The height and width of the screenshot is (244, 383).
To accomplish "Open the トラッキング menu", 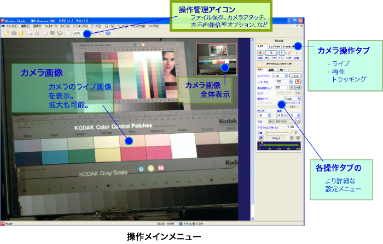I will pyautogui.click(x=80, y=26).
